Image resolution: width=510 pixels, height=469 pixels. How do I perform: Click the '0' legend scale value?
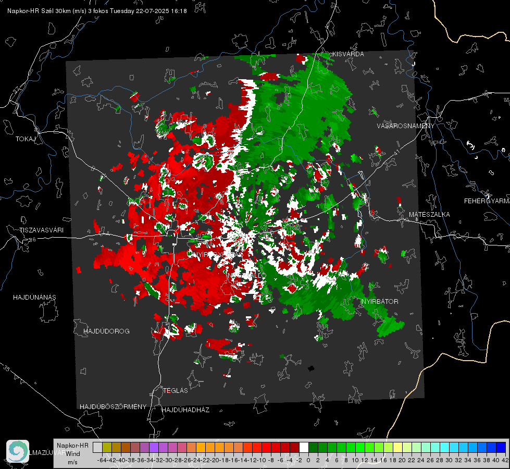click(x=308, y=460)
